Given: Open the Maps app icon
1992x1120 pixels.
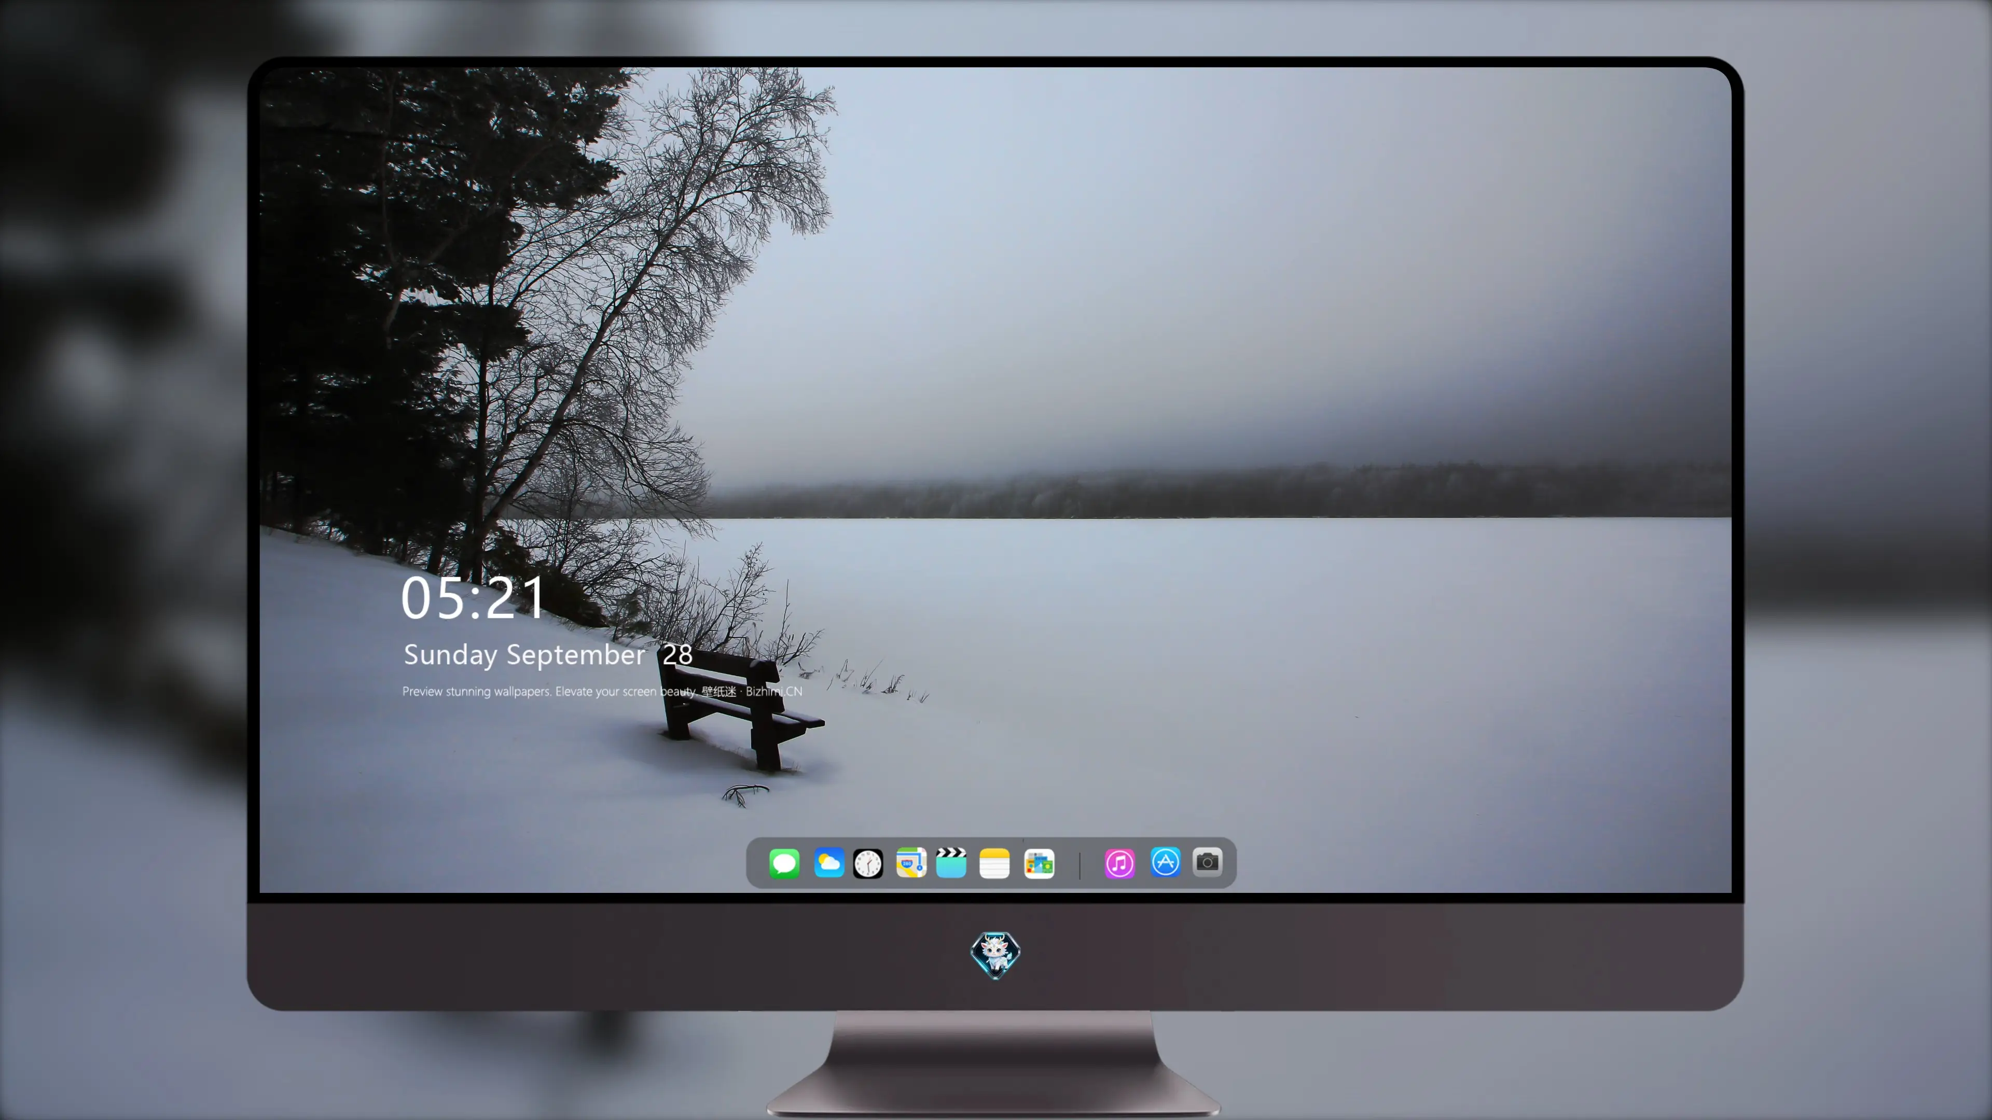Looking at the screenshot, I should [x=911, y=863].
